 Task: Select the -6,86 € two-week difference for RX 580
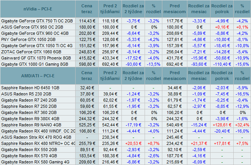pyautogui.click(x=133, y=162)
